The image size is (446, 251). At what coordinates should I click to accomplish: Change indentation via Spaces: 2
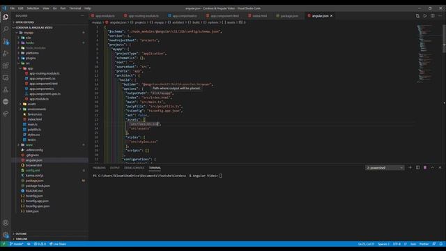click(x=384, y=244)
